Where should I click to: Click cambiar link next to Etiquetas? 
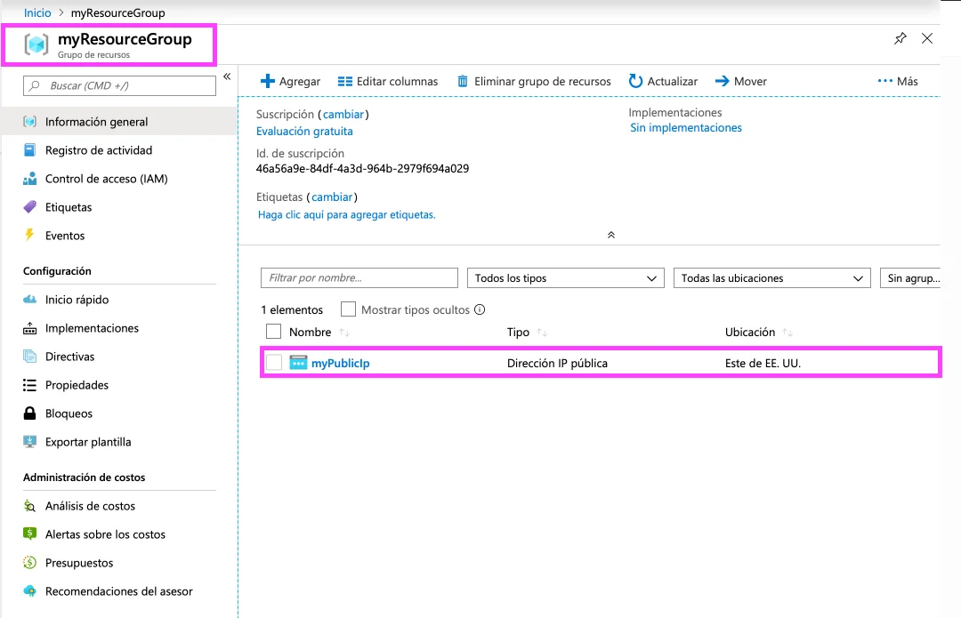click(332, 197)
